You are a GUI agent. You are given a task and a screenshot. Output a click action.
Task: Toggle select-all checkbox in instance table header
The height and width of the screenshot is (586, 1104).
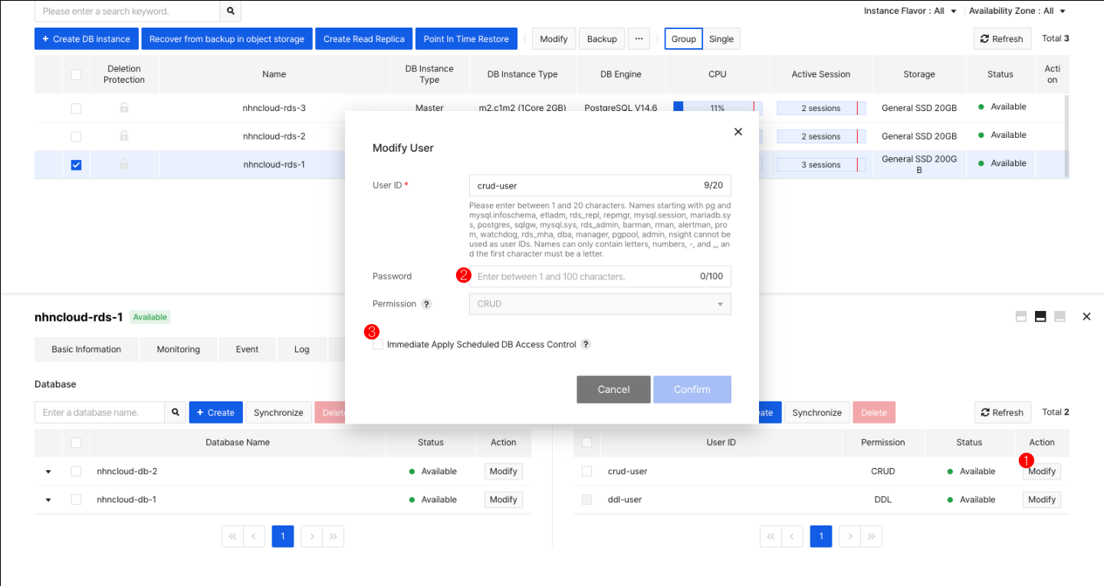pos(76,74)
